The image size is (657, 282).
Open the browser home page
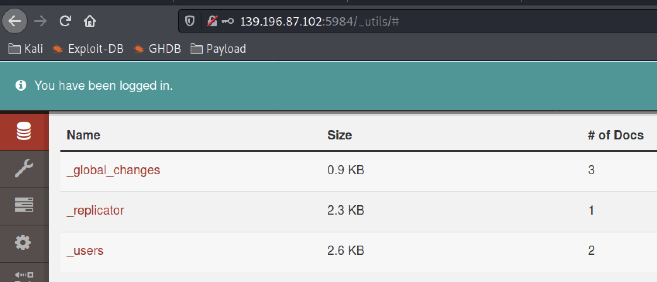90,21
